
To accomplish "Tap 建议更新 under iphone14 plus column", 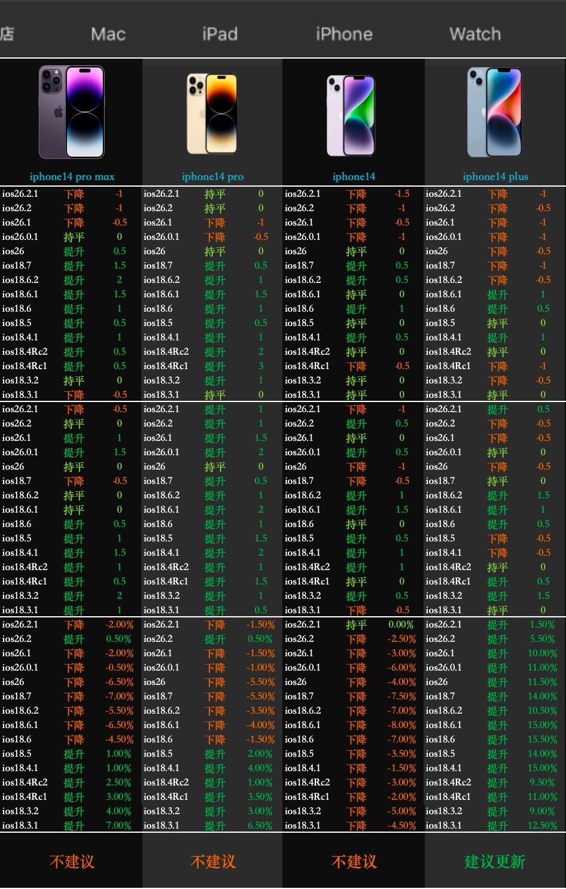I will coord(495,861).
